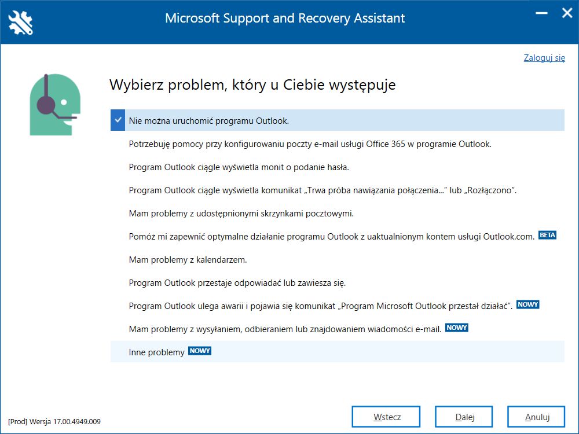Click NOWY badge next to e-mail sending option
The image size is (579, 434).
tap(457, 328)
